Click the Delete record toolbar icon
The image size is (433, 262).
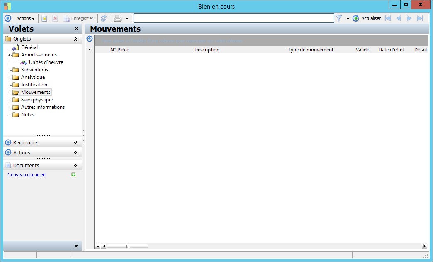point(55,18)
